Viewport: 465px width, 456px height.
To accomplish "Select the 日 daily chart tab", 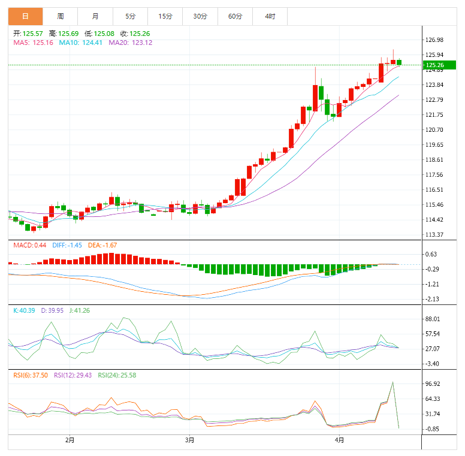I will [26, 16].
